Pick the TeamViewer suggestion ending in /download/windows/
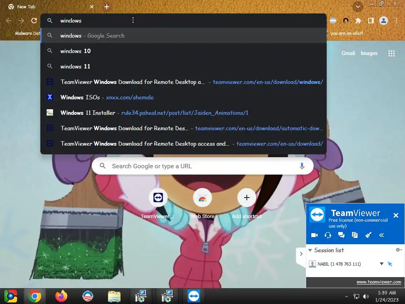Screen dimensions: 405x304 pyautogui.click(x=184, y=82)
